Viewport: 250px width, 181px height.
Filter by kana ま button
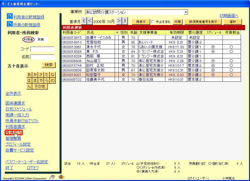[35, 80]
